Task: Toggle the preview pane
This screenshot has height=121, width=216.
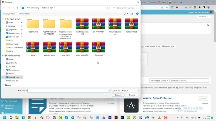Action: point(132,14)
